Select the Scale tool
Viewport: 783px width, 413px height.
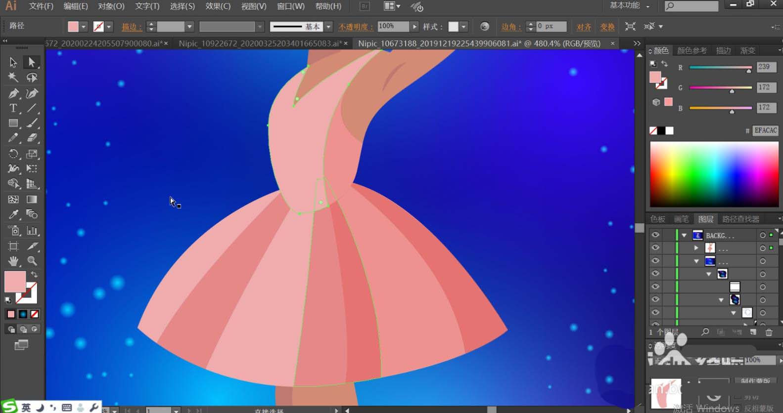[x=32, y=154]
